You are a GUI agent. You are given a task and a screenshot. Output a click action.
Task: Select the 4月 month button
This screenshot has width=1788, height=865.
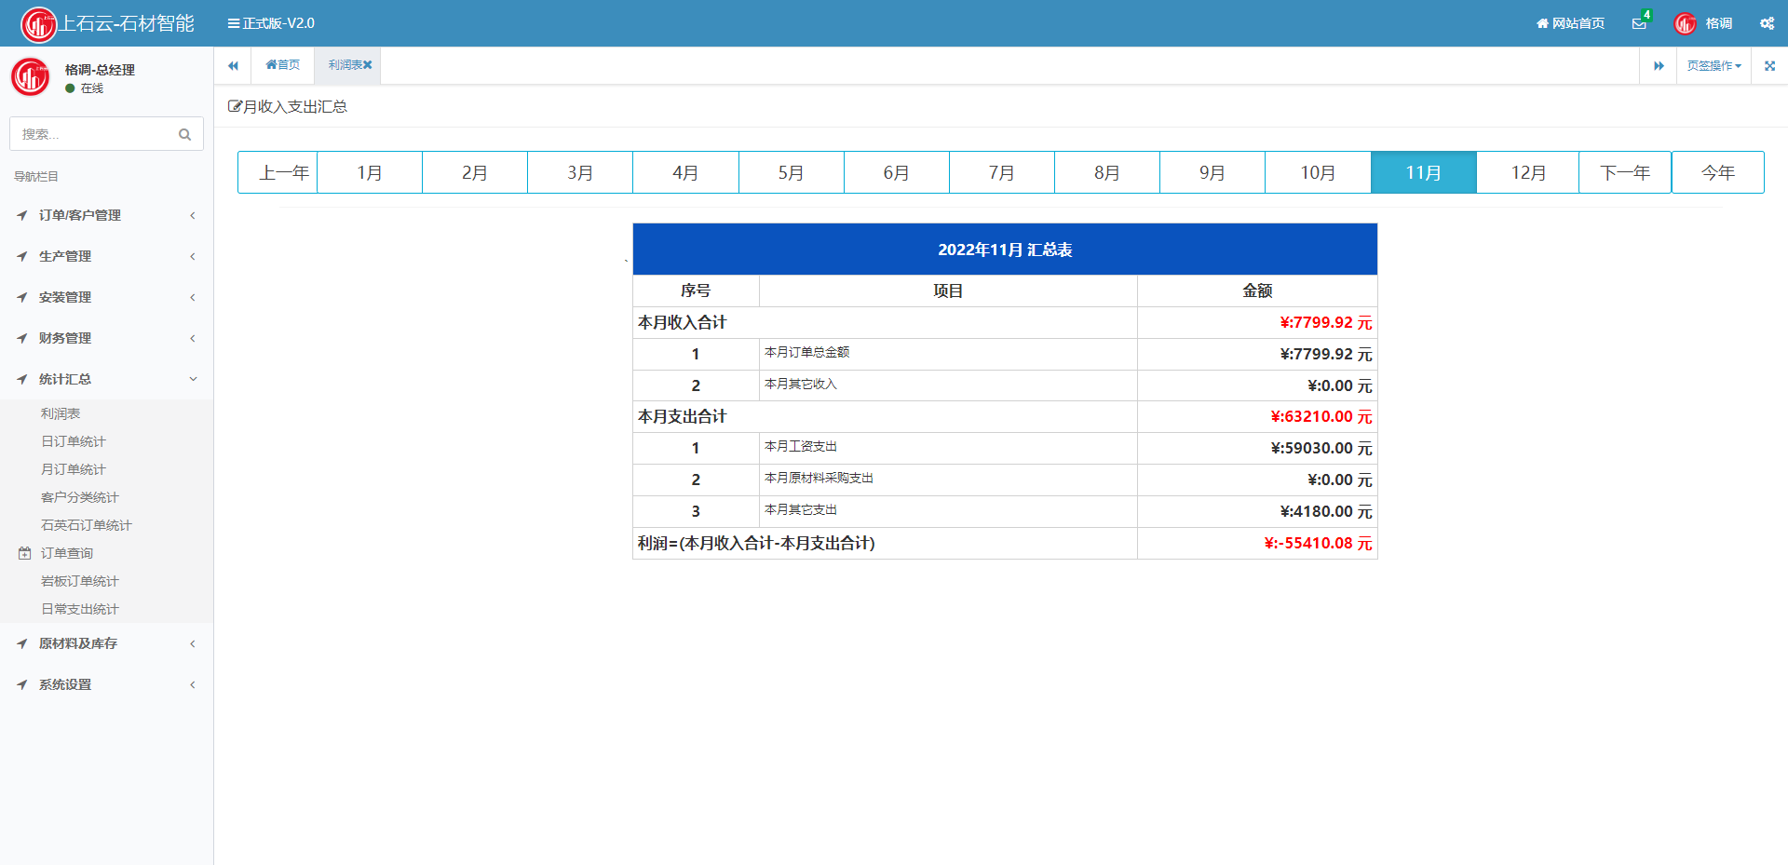pos(685,172)
